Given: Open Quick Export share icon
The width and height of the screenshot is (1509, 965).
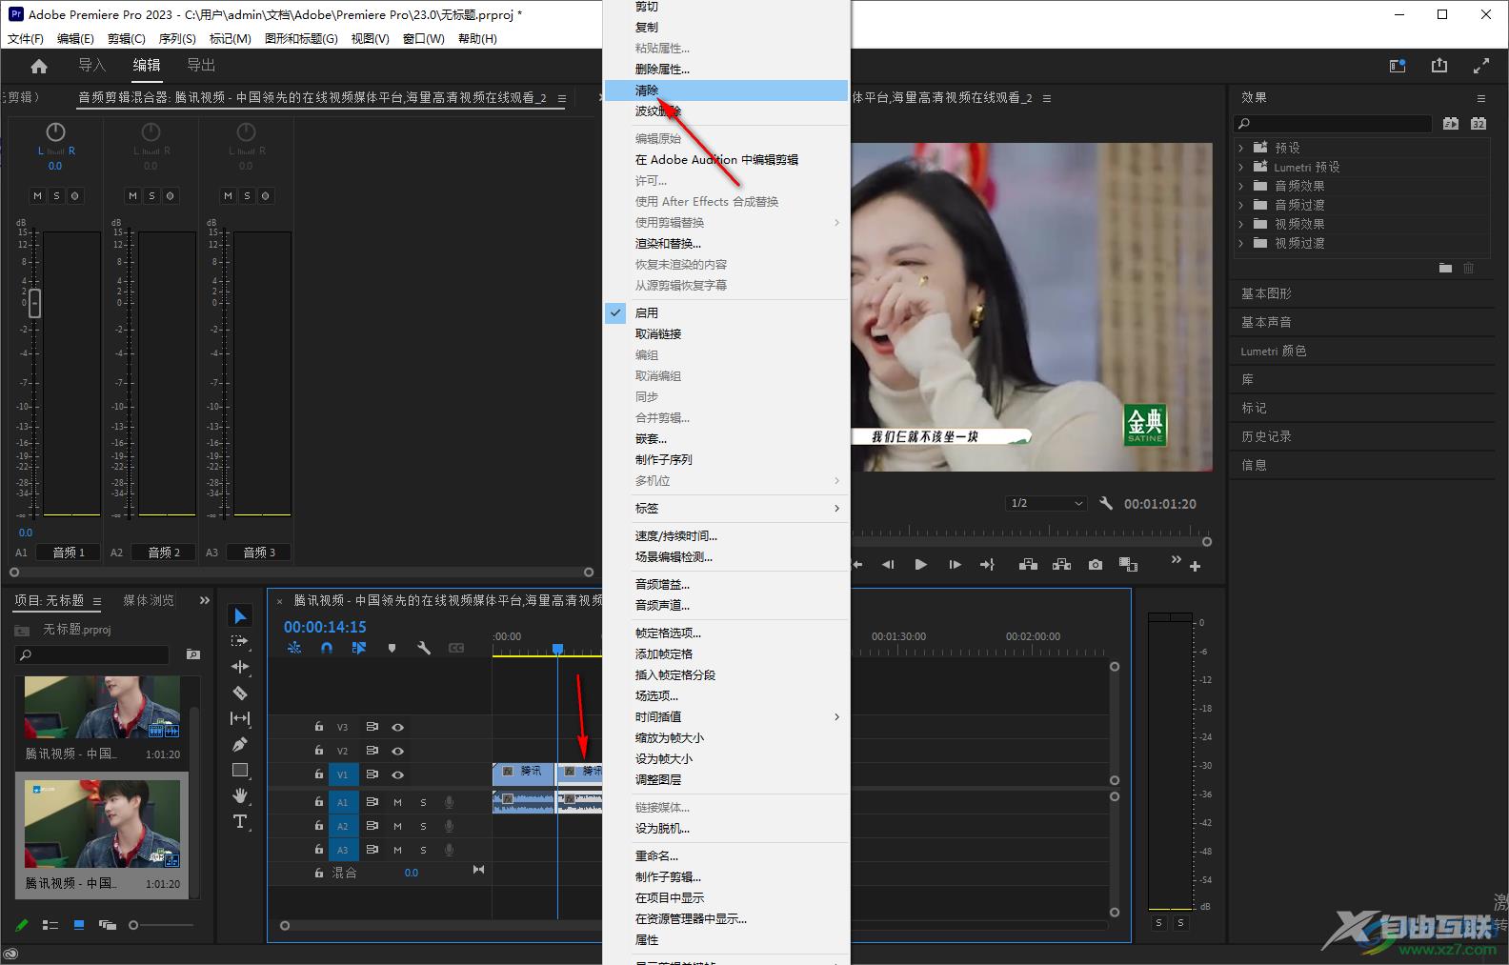Looking at the screenshot, I should tap(1439, 66).
